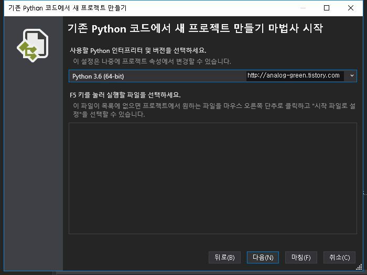Open the Python interpreter version dropdown
This screenshot has height=275, width=367.
point(212,76)
